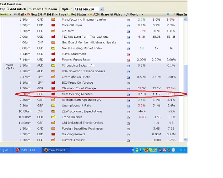The height and width of the screenshot is (178, 223).
Task: Click the system tray clock 10:03
Action: pos(181,150)
